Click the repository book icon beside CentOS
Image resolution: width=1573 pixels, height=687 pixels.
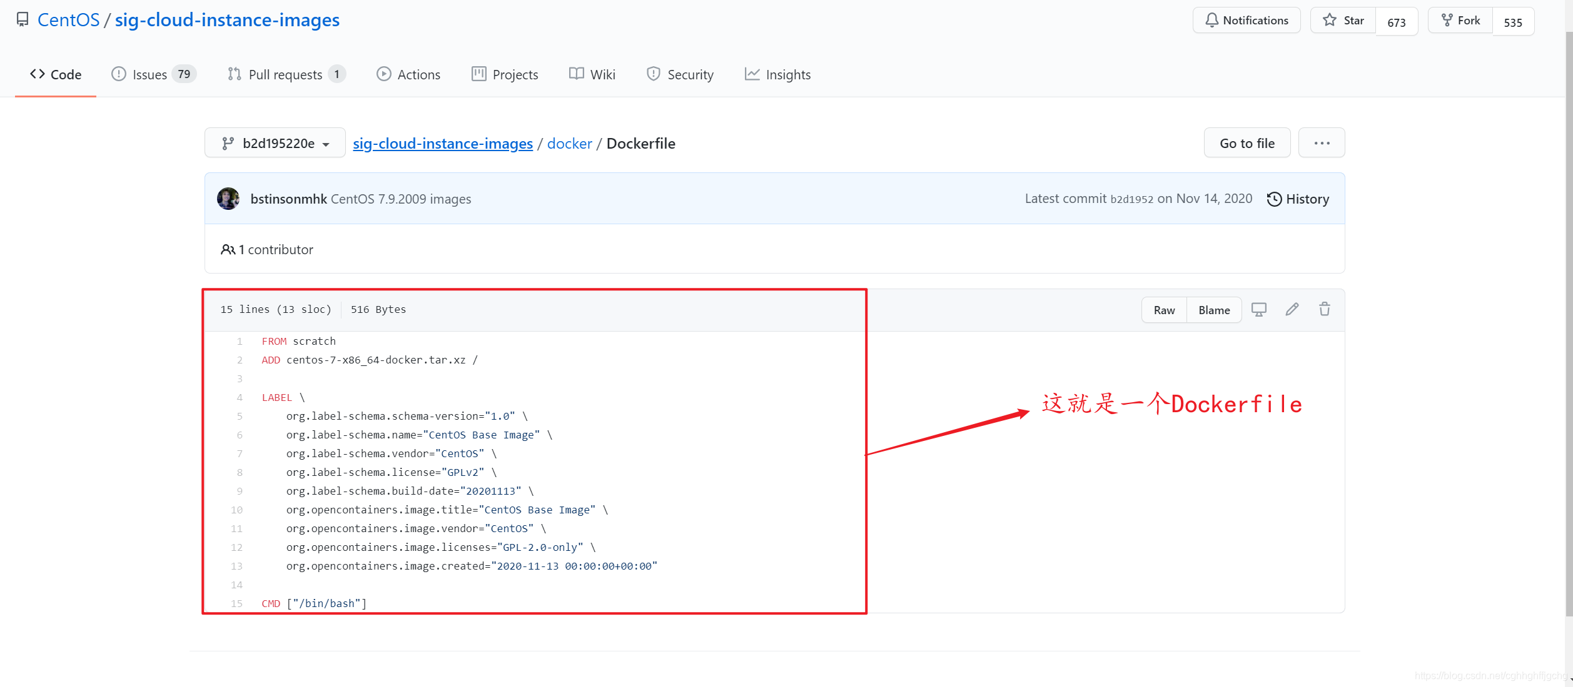[23, 20]
